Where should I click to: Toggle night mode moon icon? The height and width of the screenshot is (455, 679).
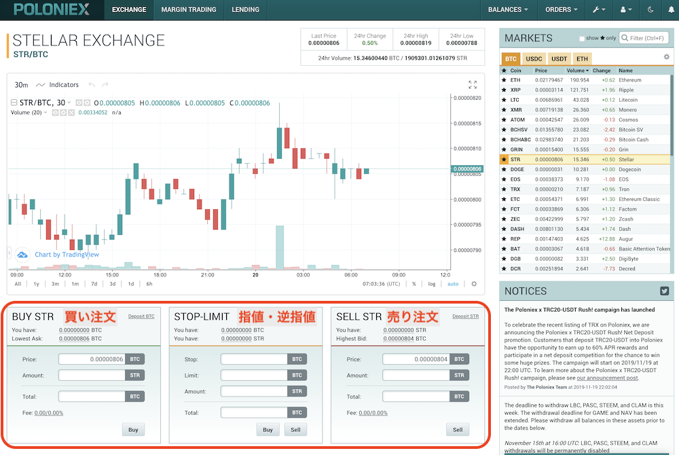click(650, 10)
